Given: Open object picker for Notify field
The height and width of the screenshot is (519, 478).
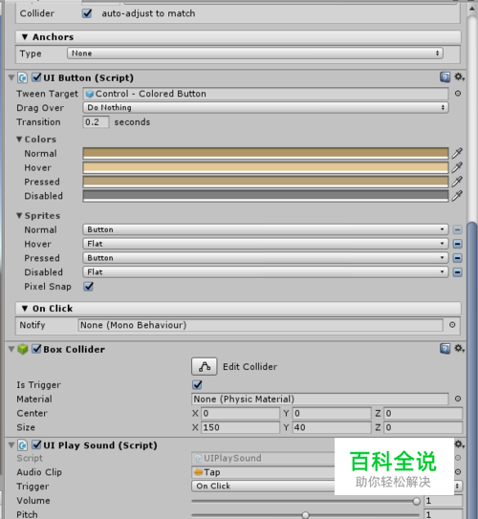Looking at the screenshot, I should (452, 325).
